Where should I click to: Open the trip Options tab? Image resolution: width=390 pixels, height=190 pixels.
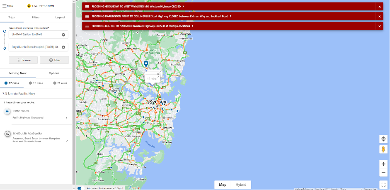click(54, 73)
